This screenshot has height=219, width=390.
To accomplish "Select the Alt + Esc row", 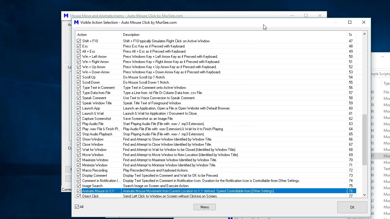I will click(x=216, y=51).
